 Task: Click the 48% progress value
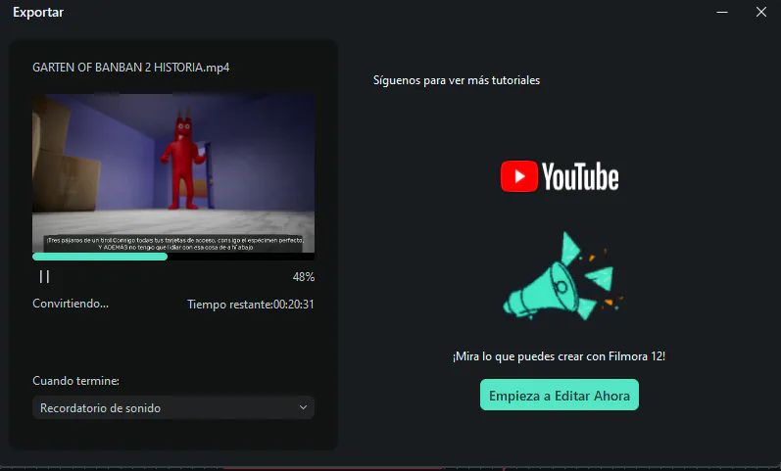coord(304,277)
